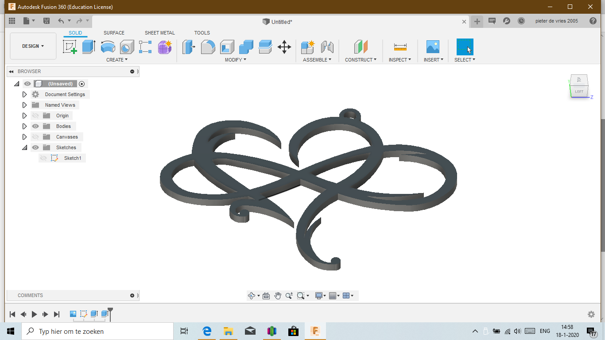Toggle visibility of the Bodies folder

(x=35, y=126)
